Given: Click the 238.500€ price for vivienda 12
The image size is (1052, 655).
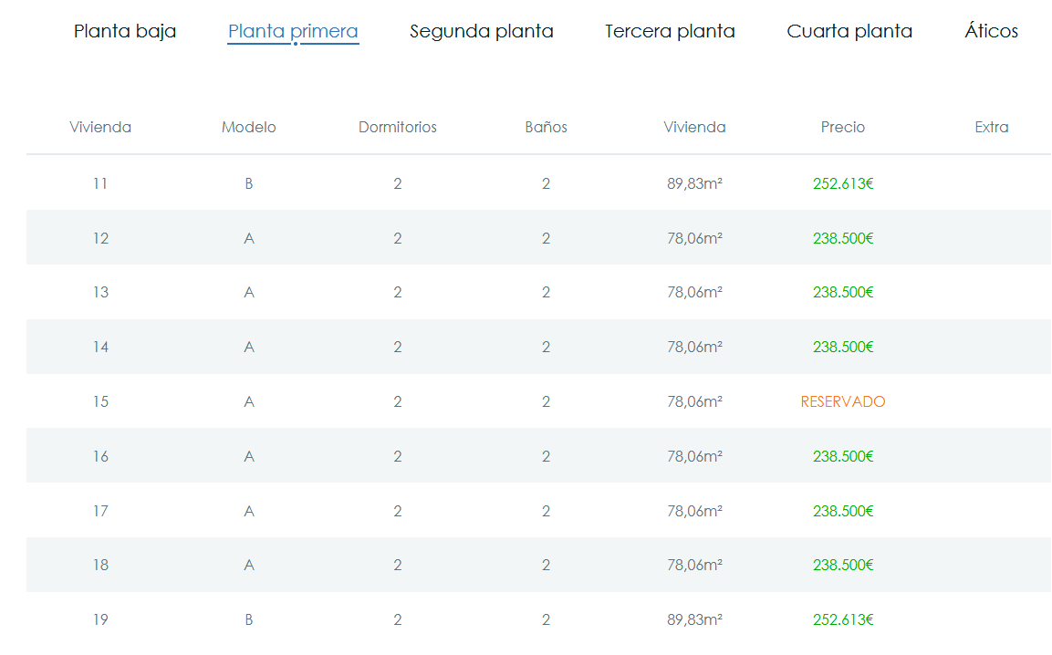Looking at the screenshot, I should [x=843, y=238].
